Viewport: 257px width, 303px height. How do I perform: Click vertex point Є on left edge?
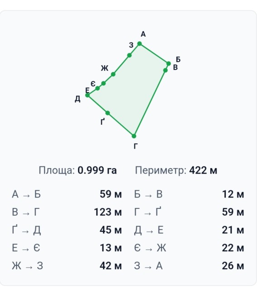(x=103, y=83)
